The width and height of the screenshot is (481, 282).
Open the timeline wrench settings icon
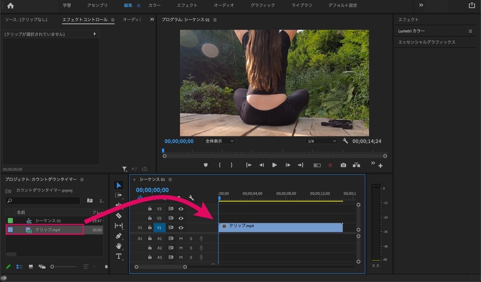191,197
